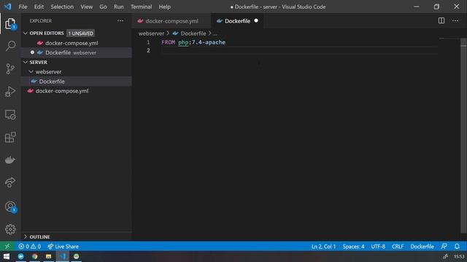Click the Dockerfile breadcrumb
The image size is (467, 262).
coord(193,33)
